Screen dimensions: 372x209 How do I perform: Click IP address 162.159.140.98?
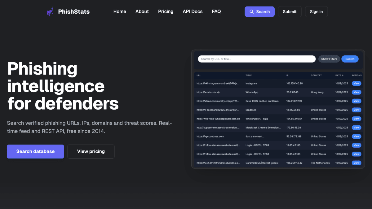tap(294, 83)
